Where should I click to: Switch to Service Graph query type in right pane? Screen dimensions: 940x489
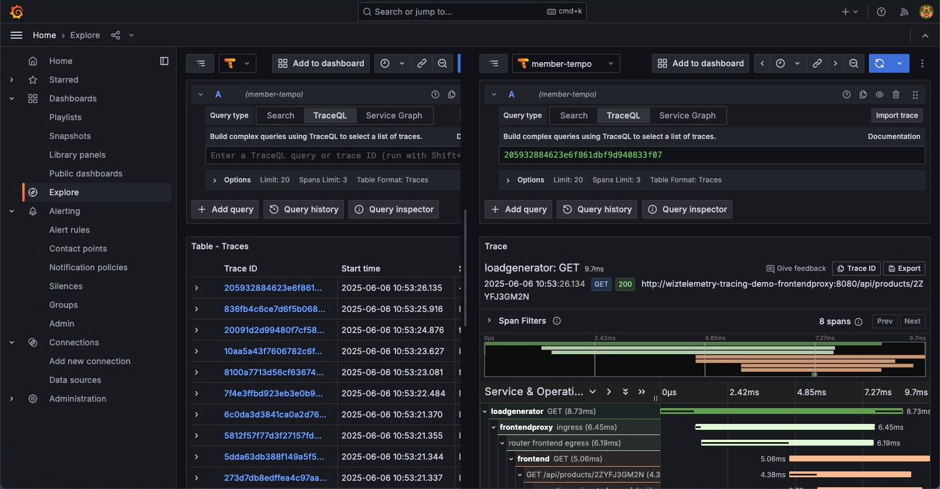point(687,116)
